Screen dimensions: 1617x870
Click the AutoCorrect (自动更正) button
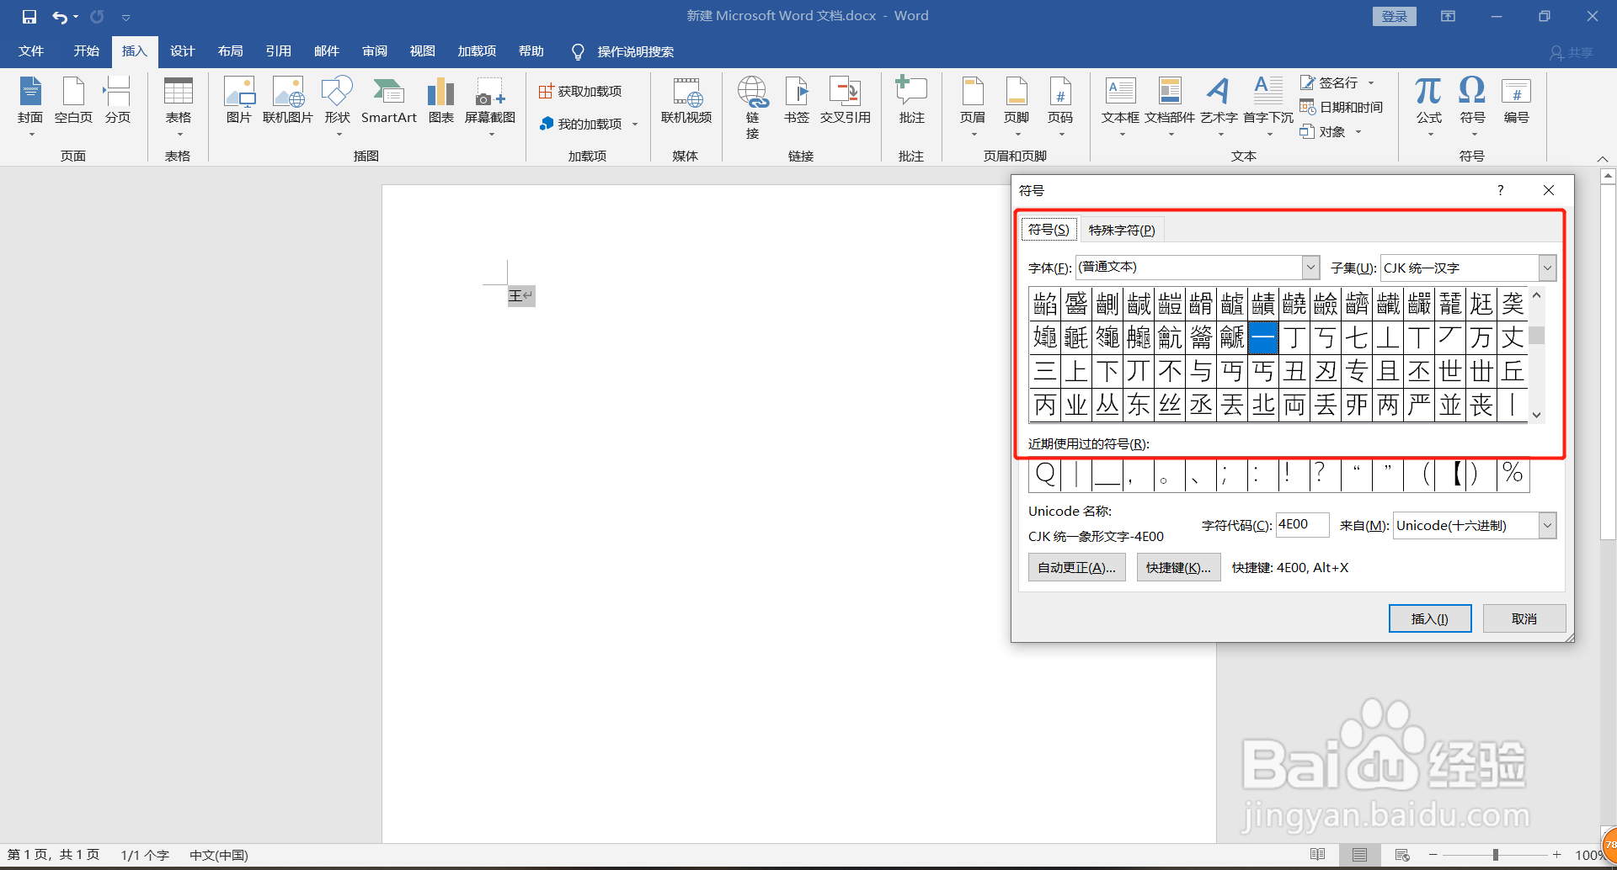(1076, 567)
